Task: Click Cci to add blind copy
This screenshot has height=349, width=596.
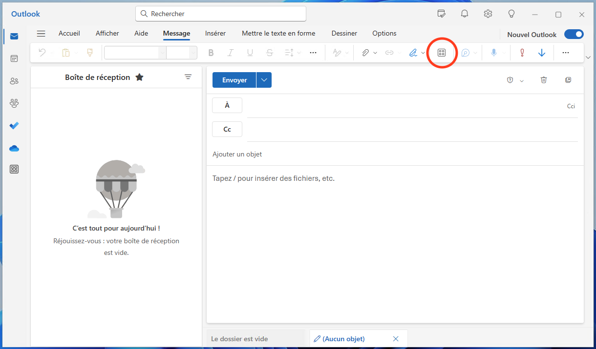Action: [571, 106]
